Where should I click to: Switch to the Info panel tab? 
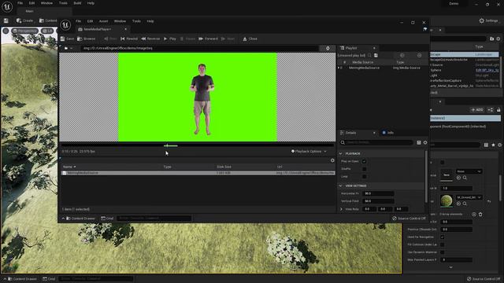click(388, 133)
